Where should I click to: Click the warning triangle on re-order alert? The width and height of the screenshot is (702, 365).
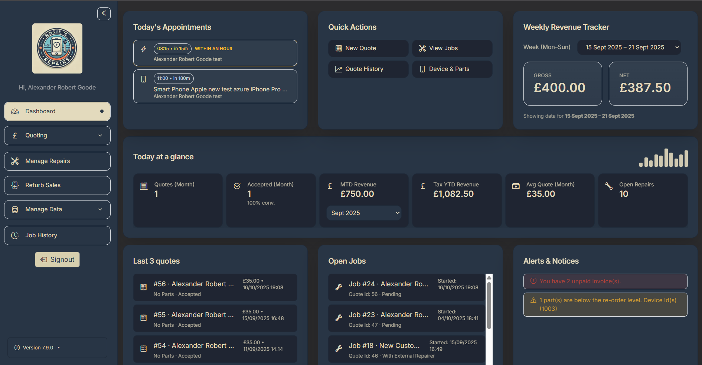point(533,300)
